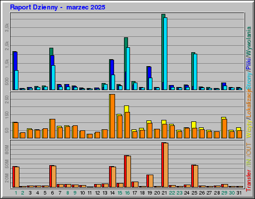Click the green day label 15
255x199 pixels.
pyautogui.click(x=120, y=193)
